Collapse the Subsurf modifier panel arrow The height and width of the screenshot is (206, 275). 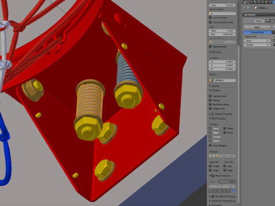(245, 21)
